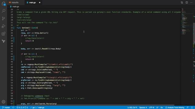
Task: Click the feedback icon in status bar
Action: (x=188, y=107)
